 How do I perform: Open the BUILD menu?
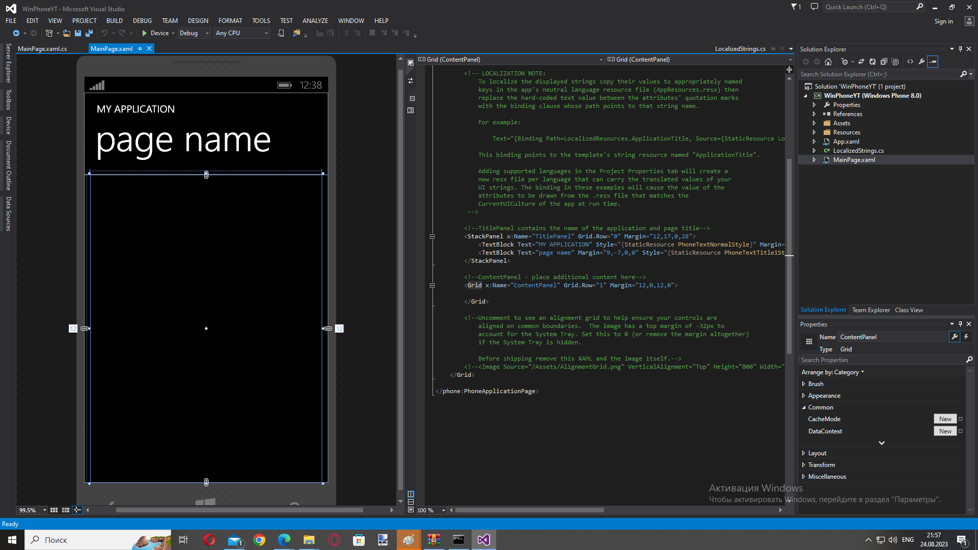tap(114, 21)
